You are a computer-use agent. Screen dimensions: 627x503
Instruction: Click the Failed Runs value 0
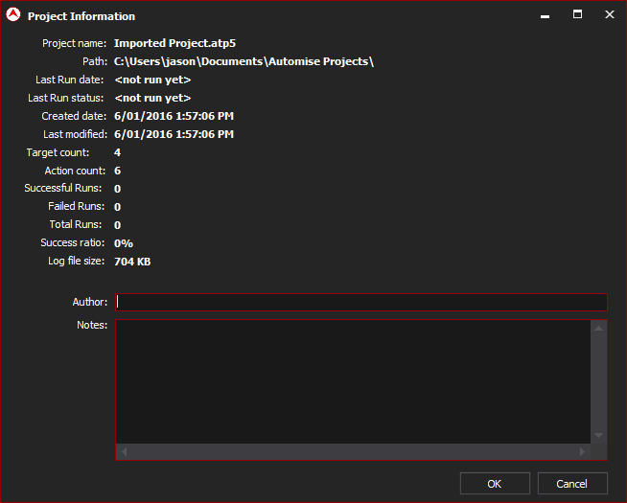tap(117, 207)
